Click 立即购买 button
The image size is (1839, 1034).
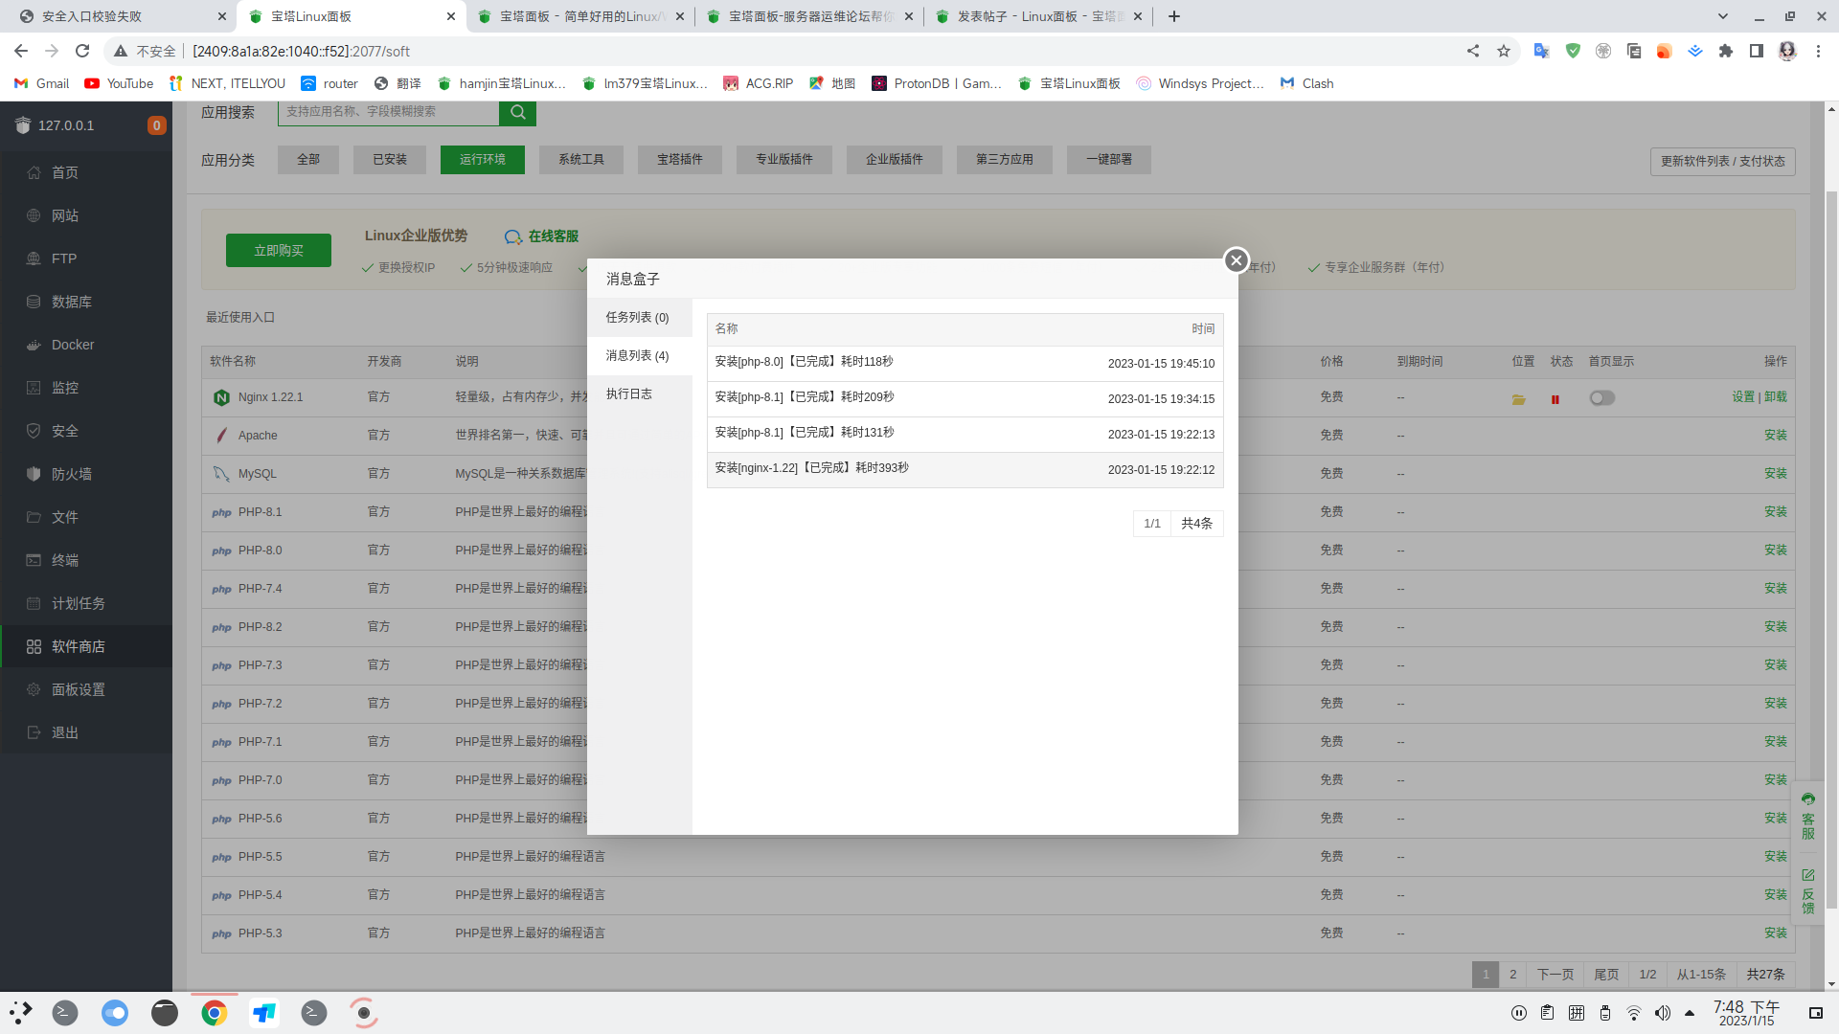click(279, 250)
